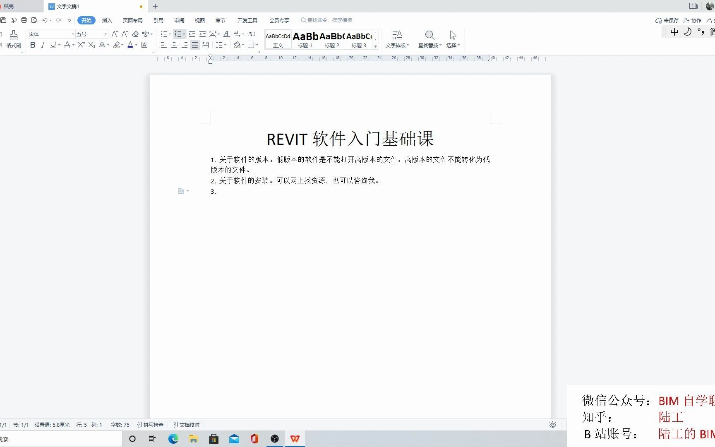The image size is (715, 447).
Task: Center align the text
Action: pyautogui.click(x=174, y=45)
